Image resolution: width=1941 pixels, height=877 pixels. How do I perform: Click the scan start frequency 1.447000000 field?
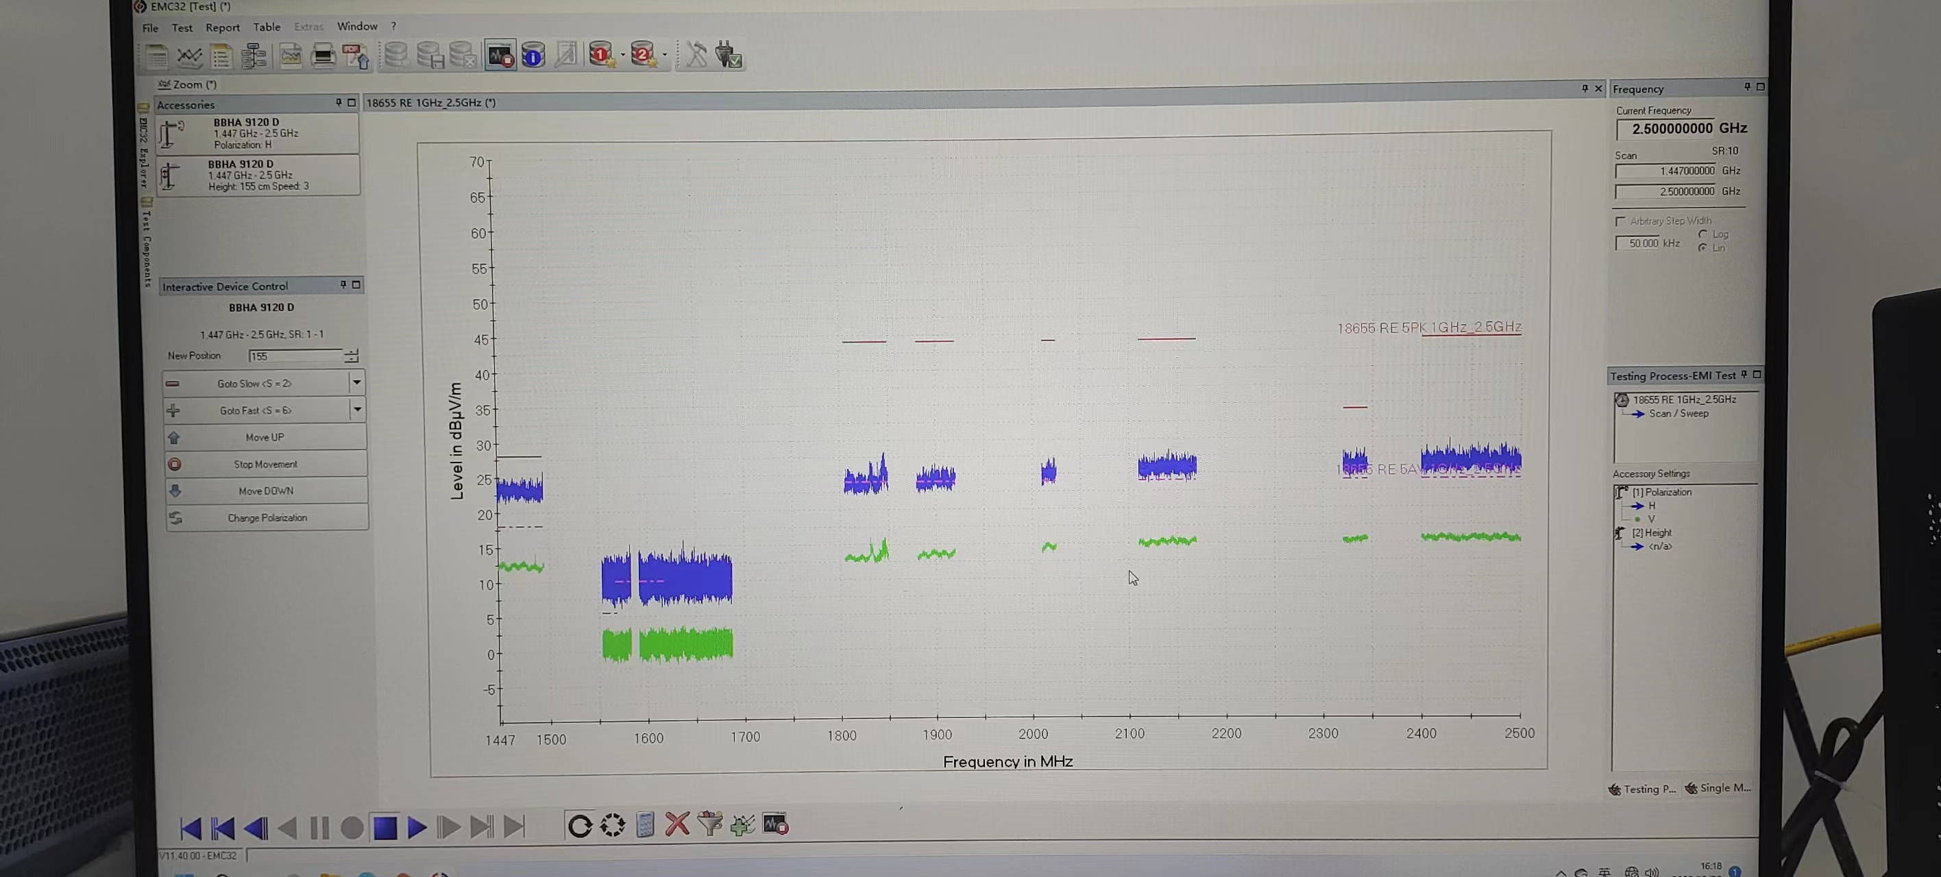pyautogui.click(x=1665, y=171)
